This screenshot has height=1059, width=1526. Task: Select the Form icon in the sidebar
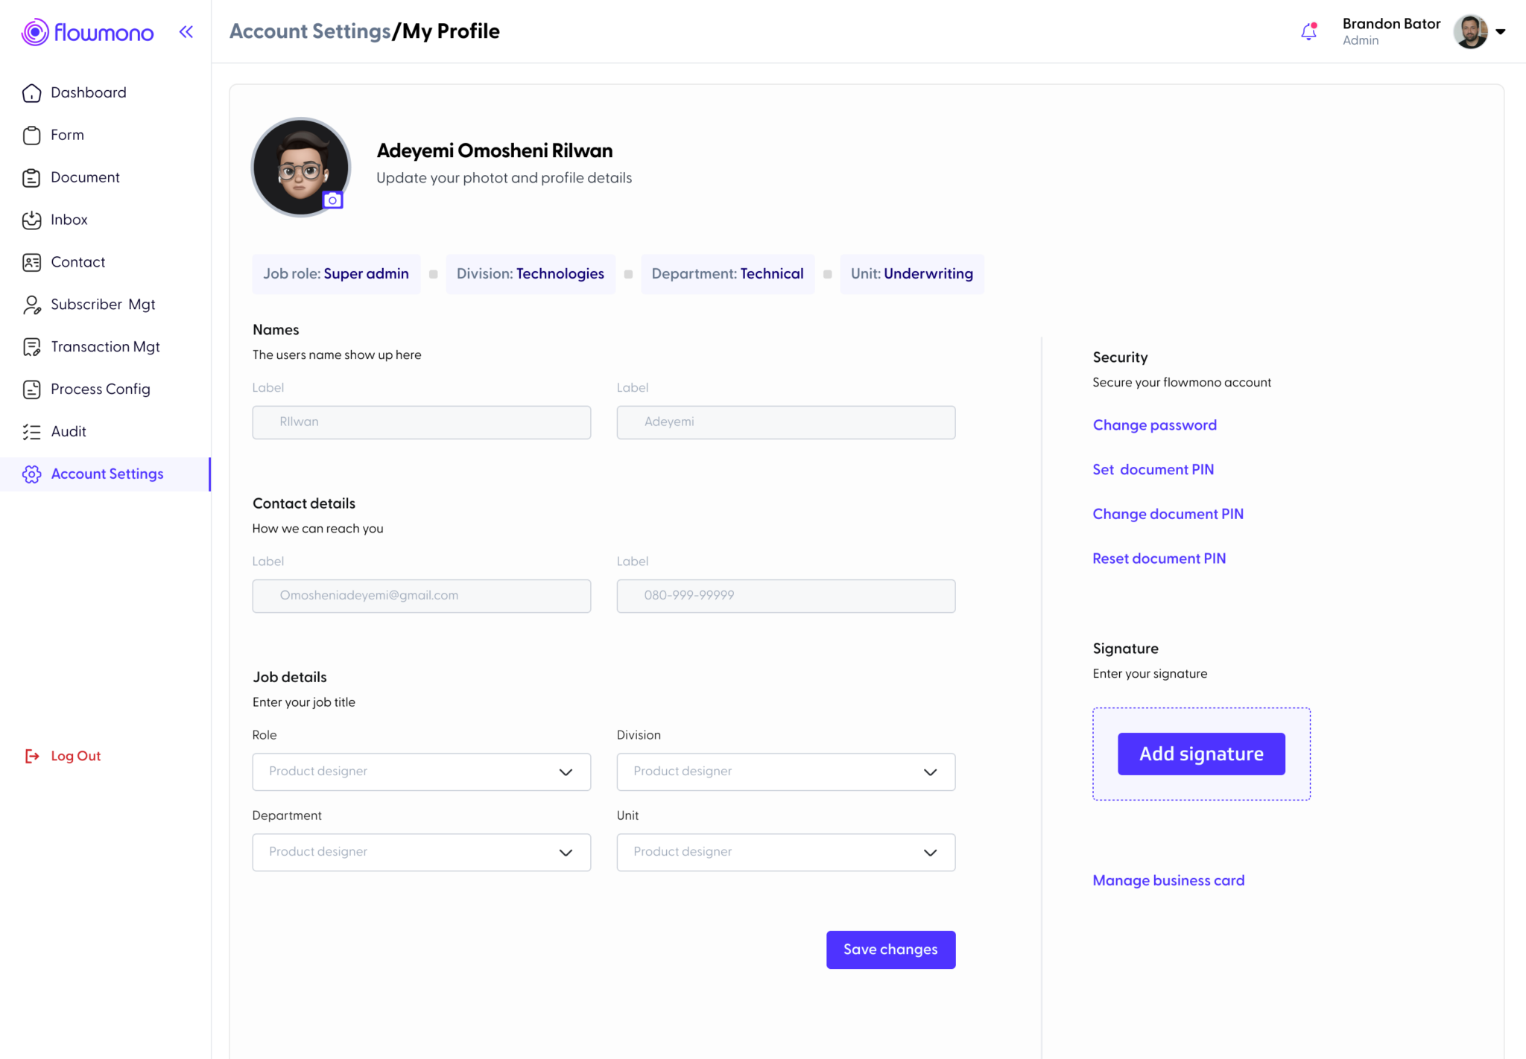point(31,135)
